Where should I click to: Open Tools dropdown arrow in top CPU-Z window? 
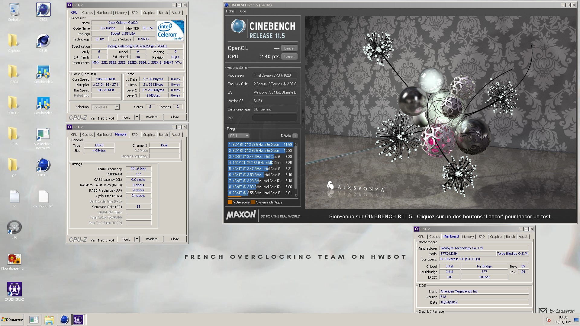point(137,117)
